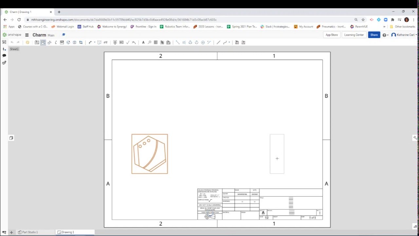Screen dimensions: 419x236
Task: Click the Main branch label
Action: [51, 35]
